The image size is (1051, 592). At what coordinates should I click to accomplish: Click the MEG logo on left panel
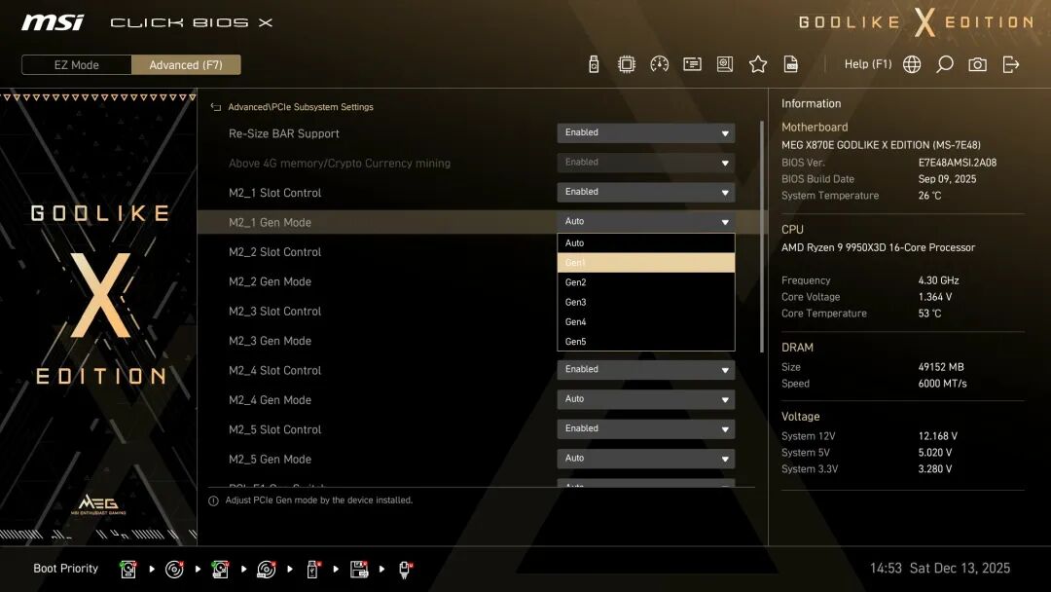pyautogui.click(x=98, y=504)
